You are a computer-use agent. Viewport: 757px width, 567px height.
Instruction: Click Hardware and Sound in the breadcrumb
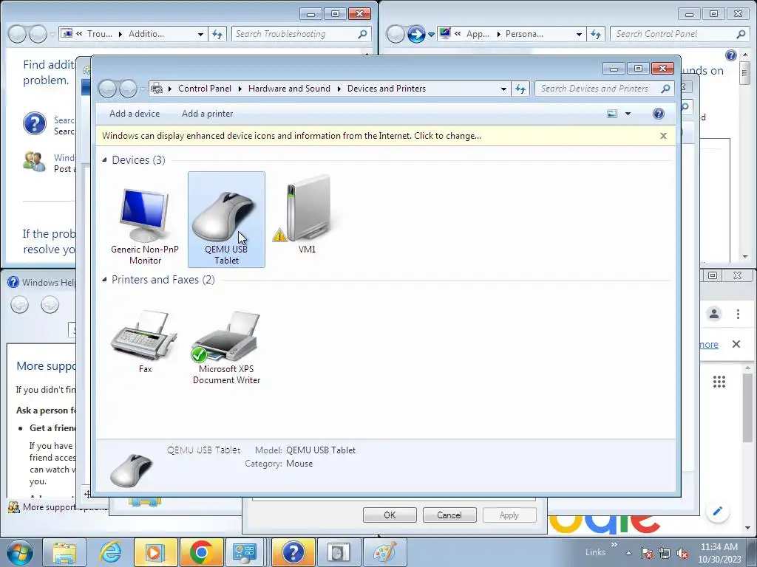(289, 89)
